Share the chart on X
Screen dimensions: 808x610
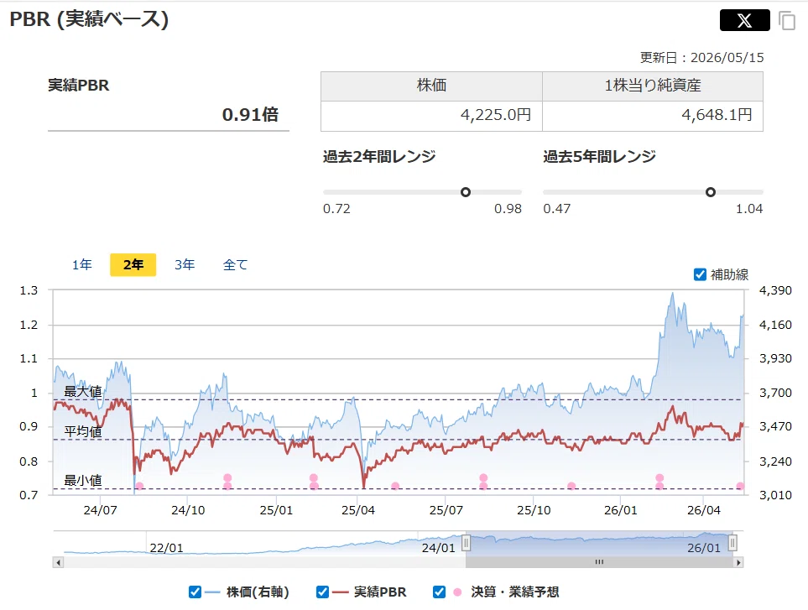[744, 21]
